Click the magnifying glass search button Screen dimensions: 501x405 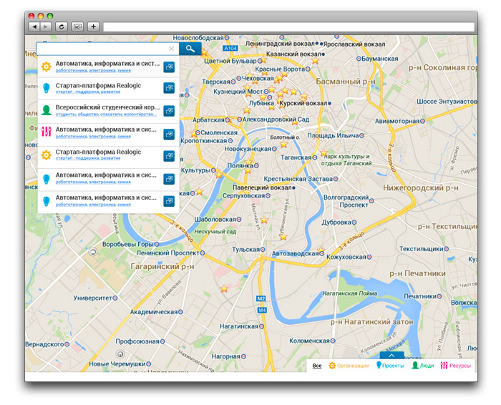pyautogui.click(x=190, y=49)
